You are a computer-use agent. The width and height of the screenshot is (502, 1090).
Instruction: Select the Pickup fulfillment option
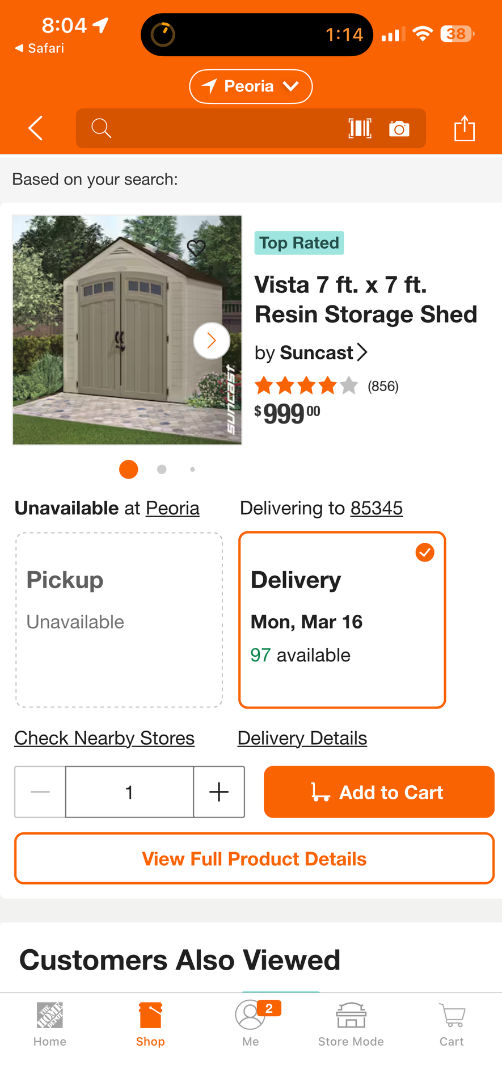[119, 620]
